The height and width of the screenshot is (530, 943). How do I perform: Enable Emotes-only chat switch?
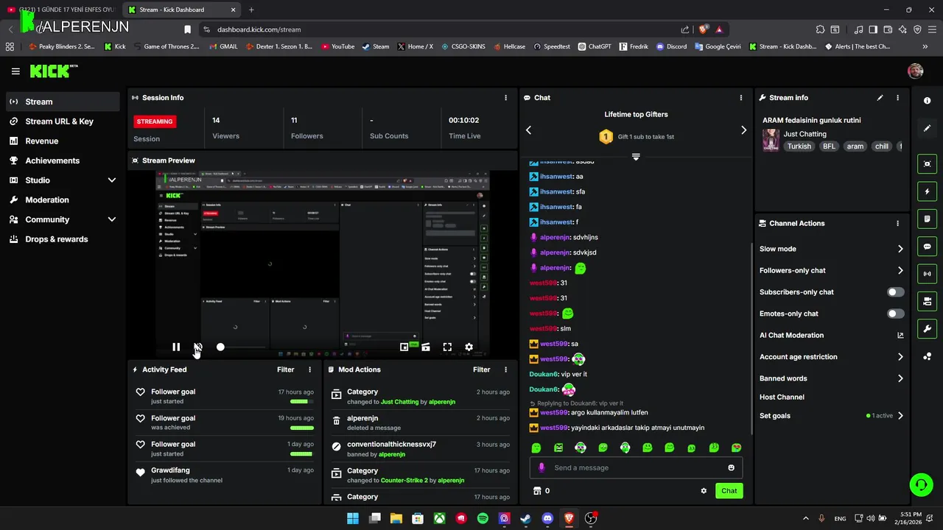(895, 314)
